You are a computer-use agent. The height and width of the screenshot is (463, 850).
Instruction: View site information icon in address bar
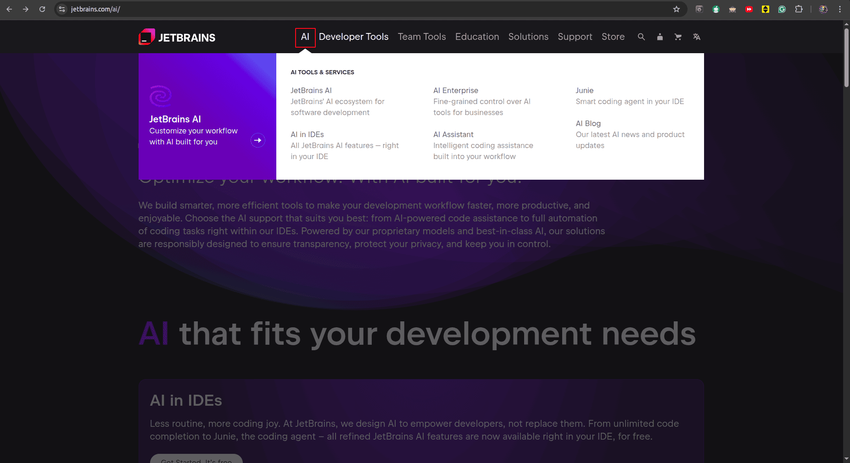(62, 9)
